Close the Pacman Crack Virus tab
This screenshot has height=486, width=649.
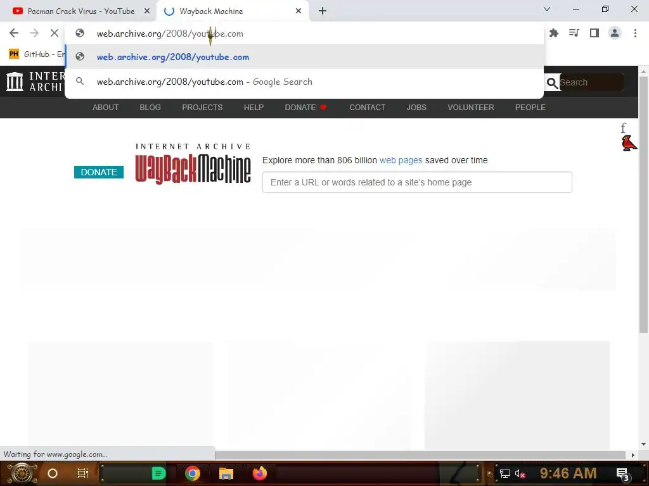point(147,11)
